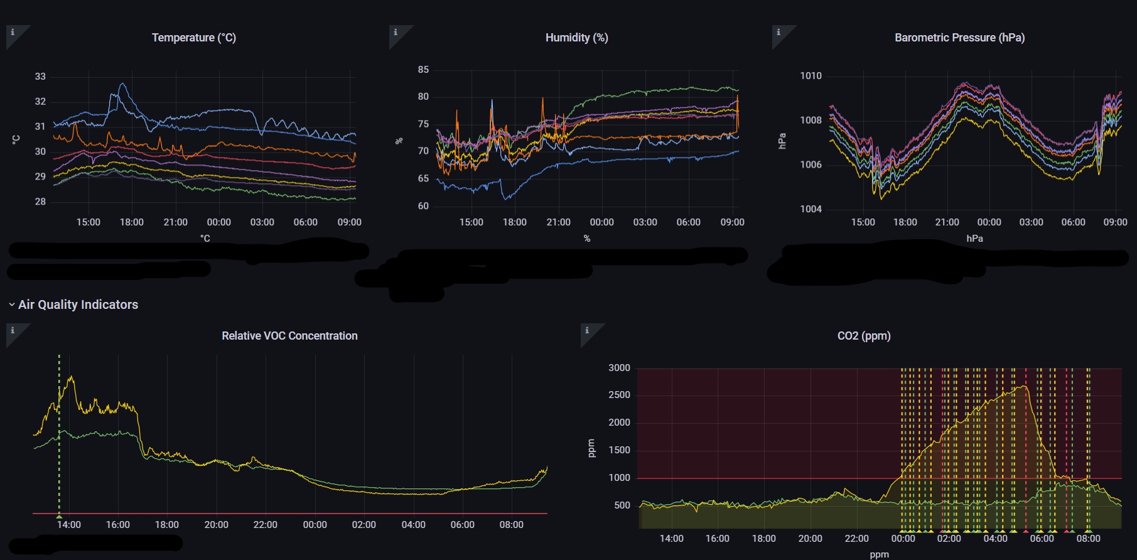Click the 06:00 label under CO2 chart
Viewport: 1137px width, 560px height.
pos(1042,539)
